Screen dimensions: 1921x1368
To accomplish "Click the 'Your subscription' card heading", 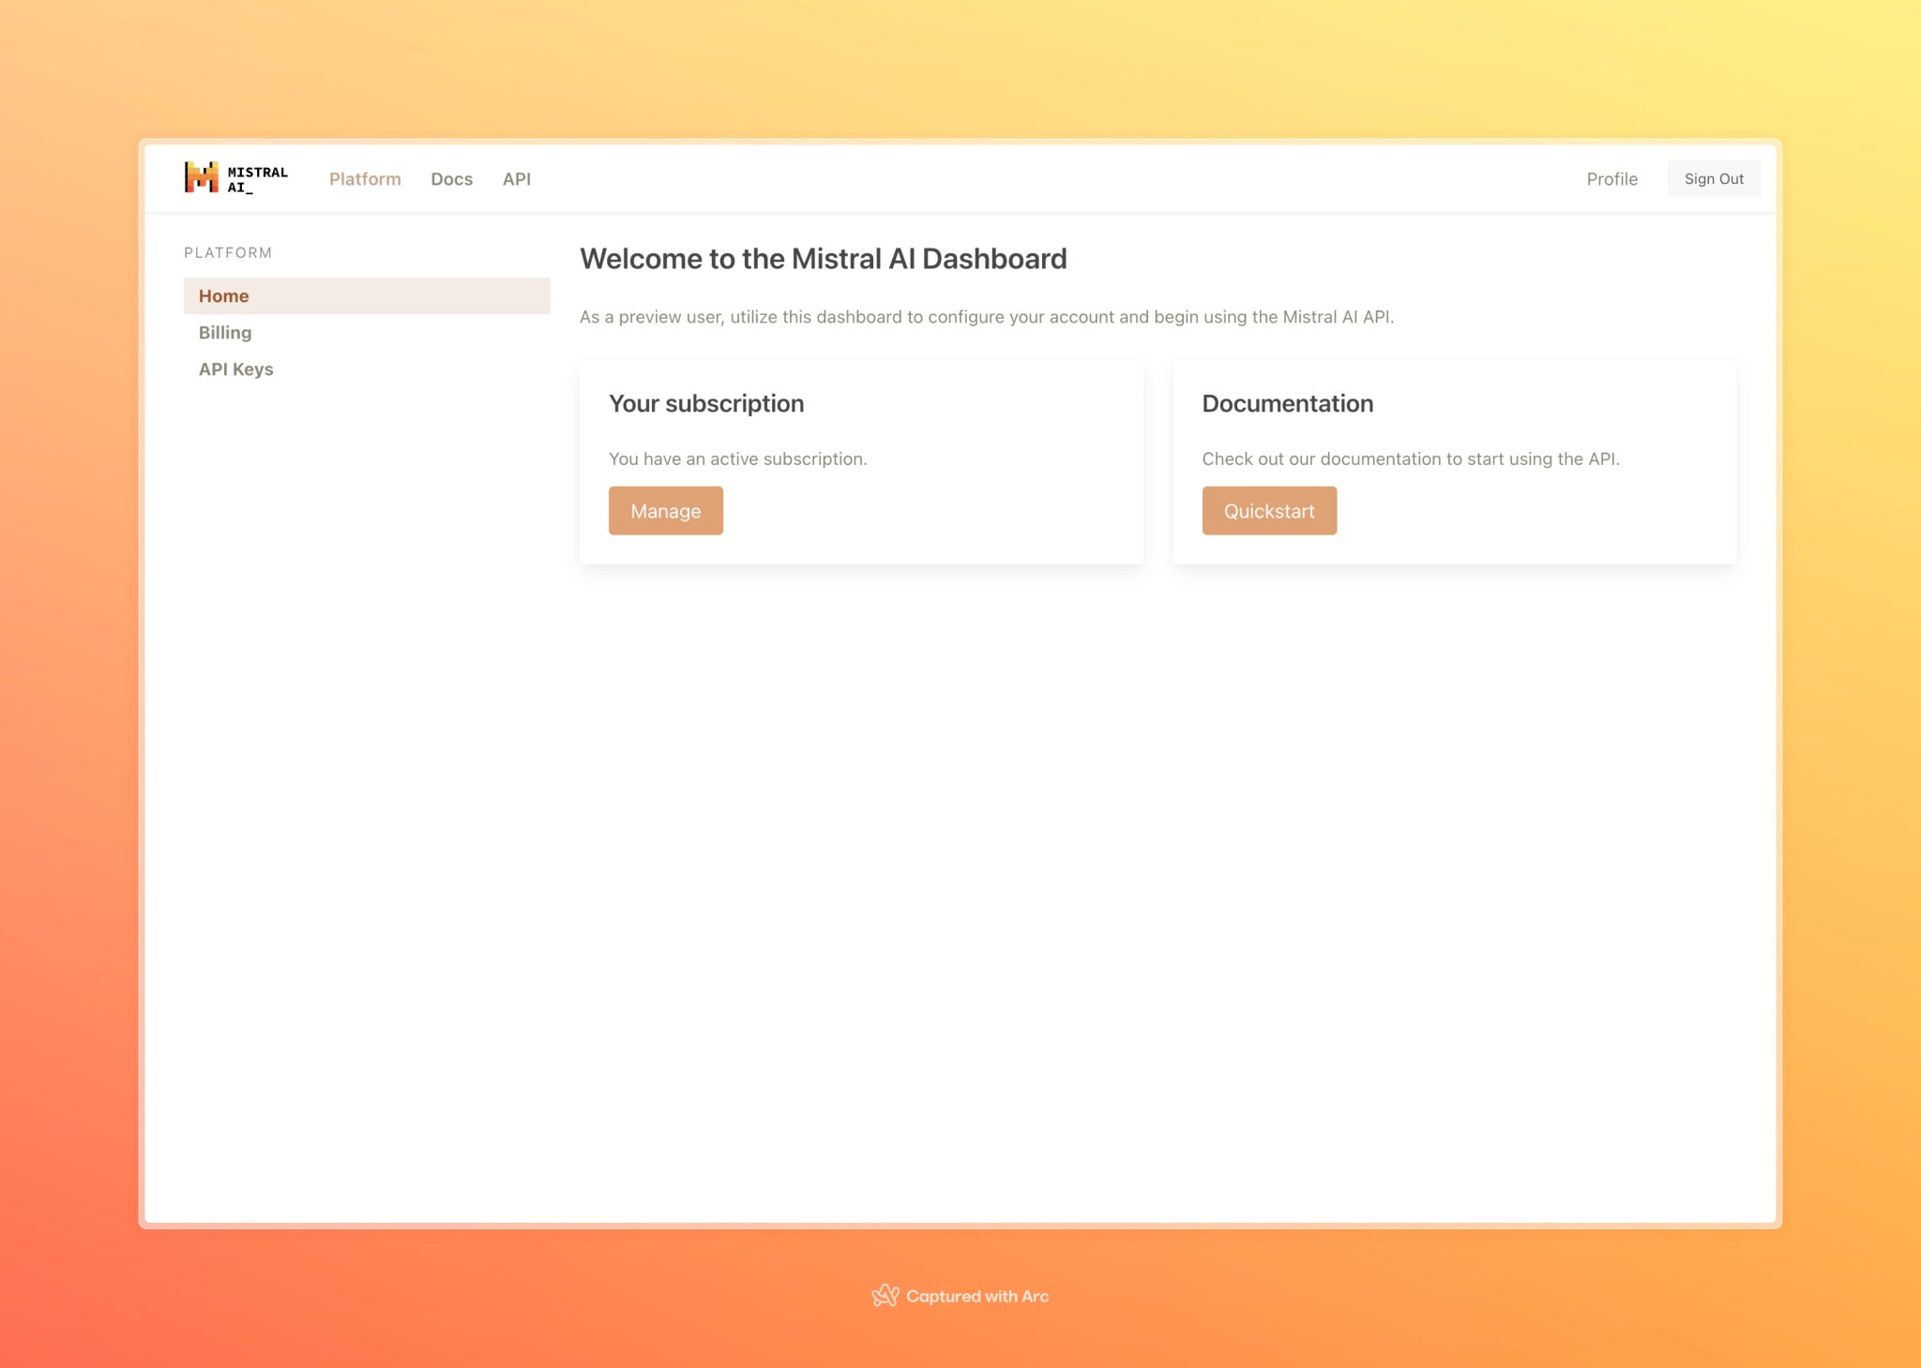I will click(x=706, y=403).
